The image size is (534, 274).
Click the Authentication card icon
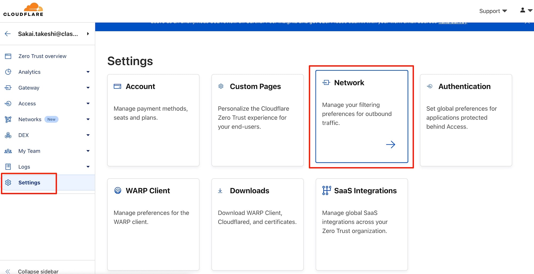pyautogui.click(x=430, y=86)
